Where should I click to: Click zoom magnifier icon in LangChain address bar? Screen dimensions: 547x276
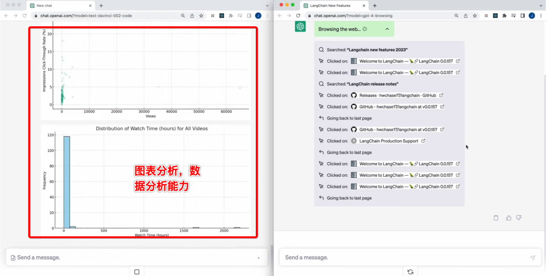tap(456, 16)
